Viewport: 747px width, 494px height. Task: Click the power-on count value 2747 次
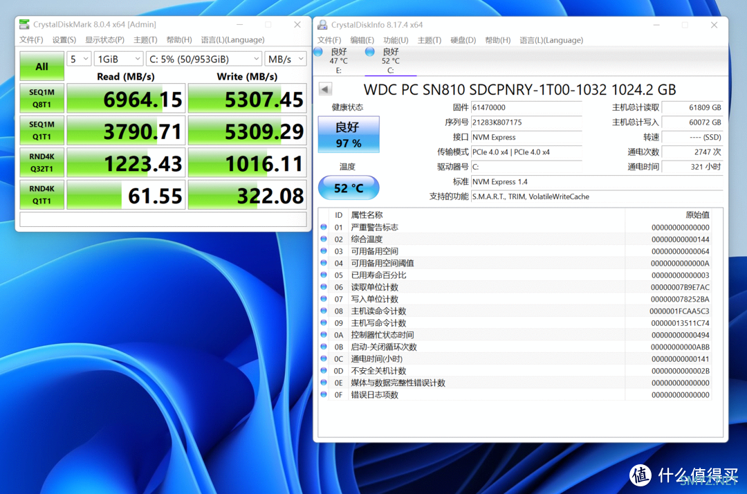pyautogui.click(x=692, y=152)
